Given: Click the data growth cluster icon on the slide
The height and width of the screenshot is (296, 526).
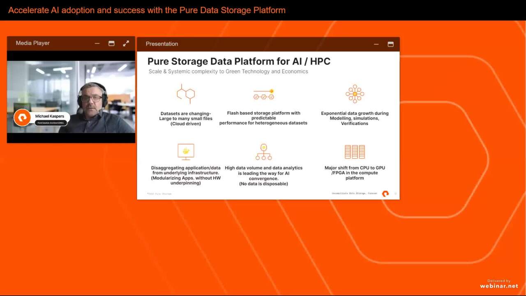Looking at the screenshot, I should 354,94.
